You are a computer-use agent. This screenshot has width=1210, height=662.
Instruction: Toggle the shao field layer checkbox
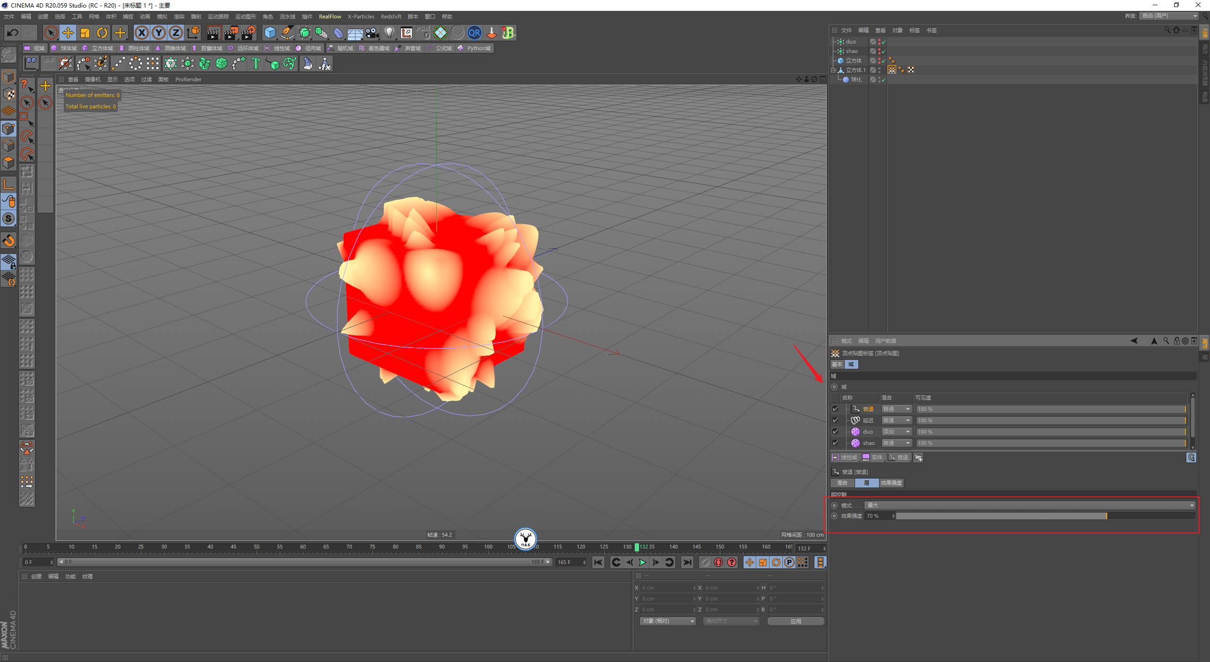coord(835,443)
